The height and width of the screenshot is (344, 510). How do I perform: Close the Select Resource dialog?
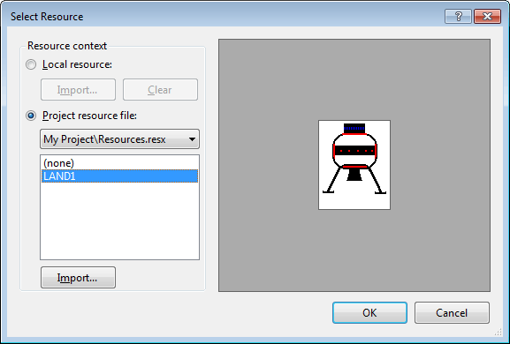487,17
